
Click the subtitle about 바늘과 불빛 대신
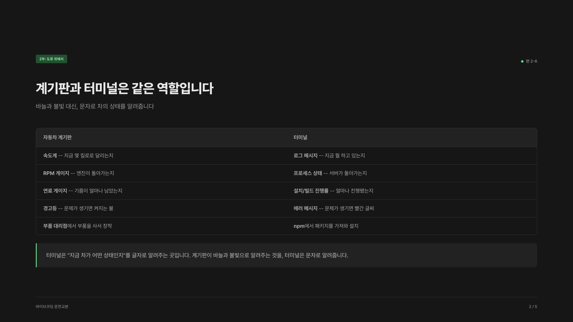click(95, 106)
